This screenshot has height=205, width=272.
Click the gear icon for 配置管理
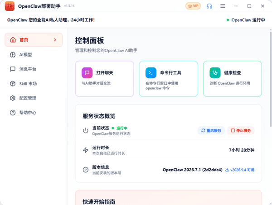(x=13, y=98)
